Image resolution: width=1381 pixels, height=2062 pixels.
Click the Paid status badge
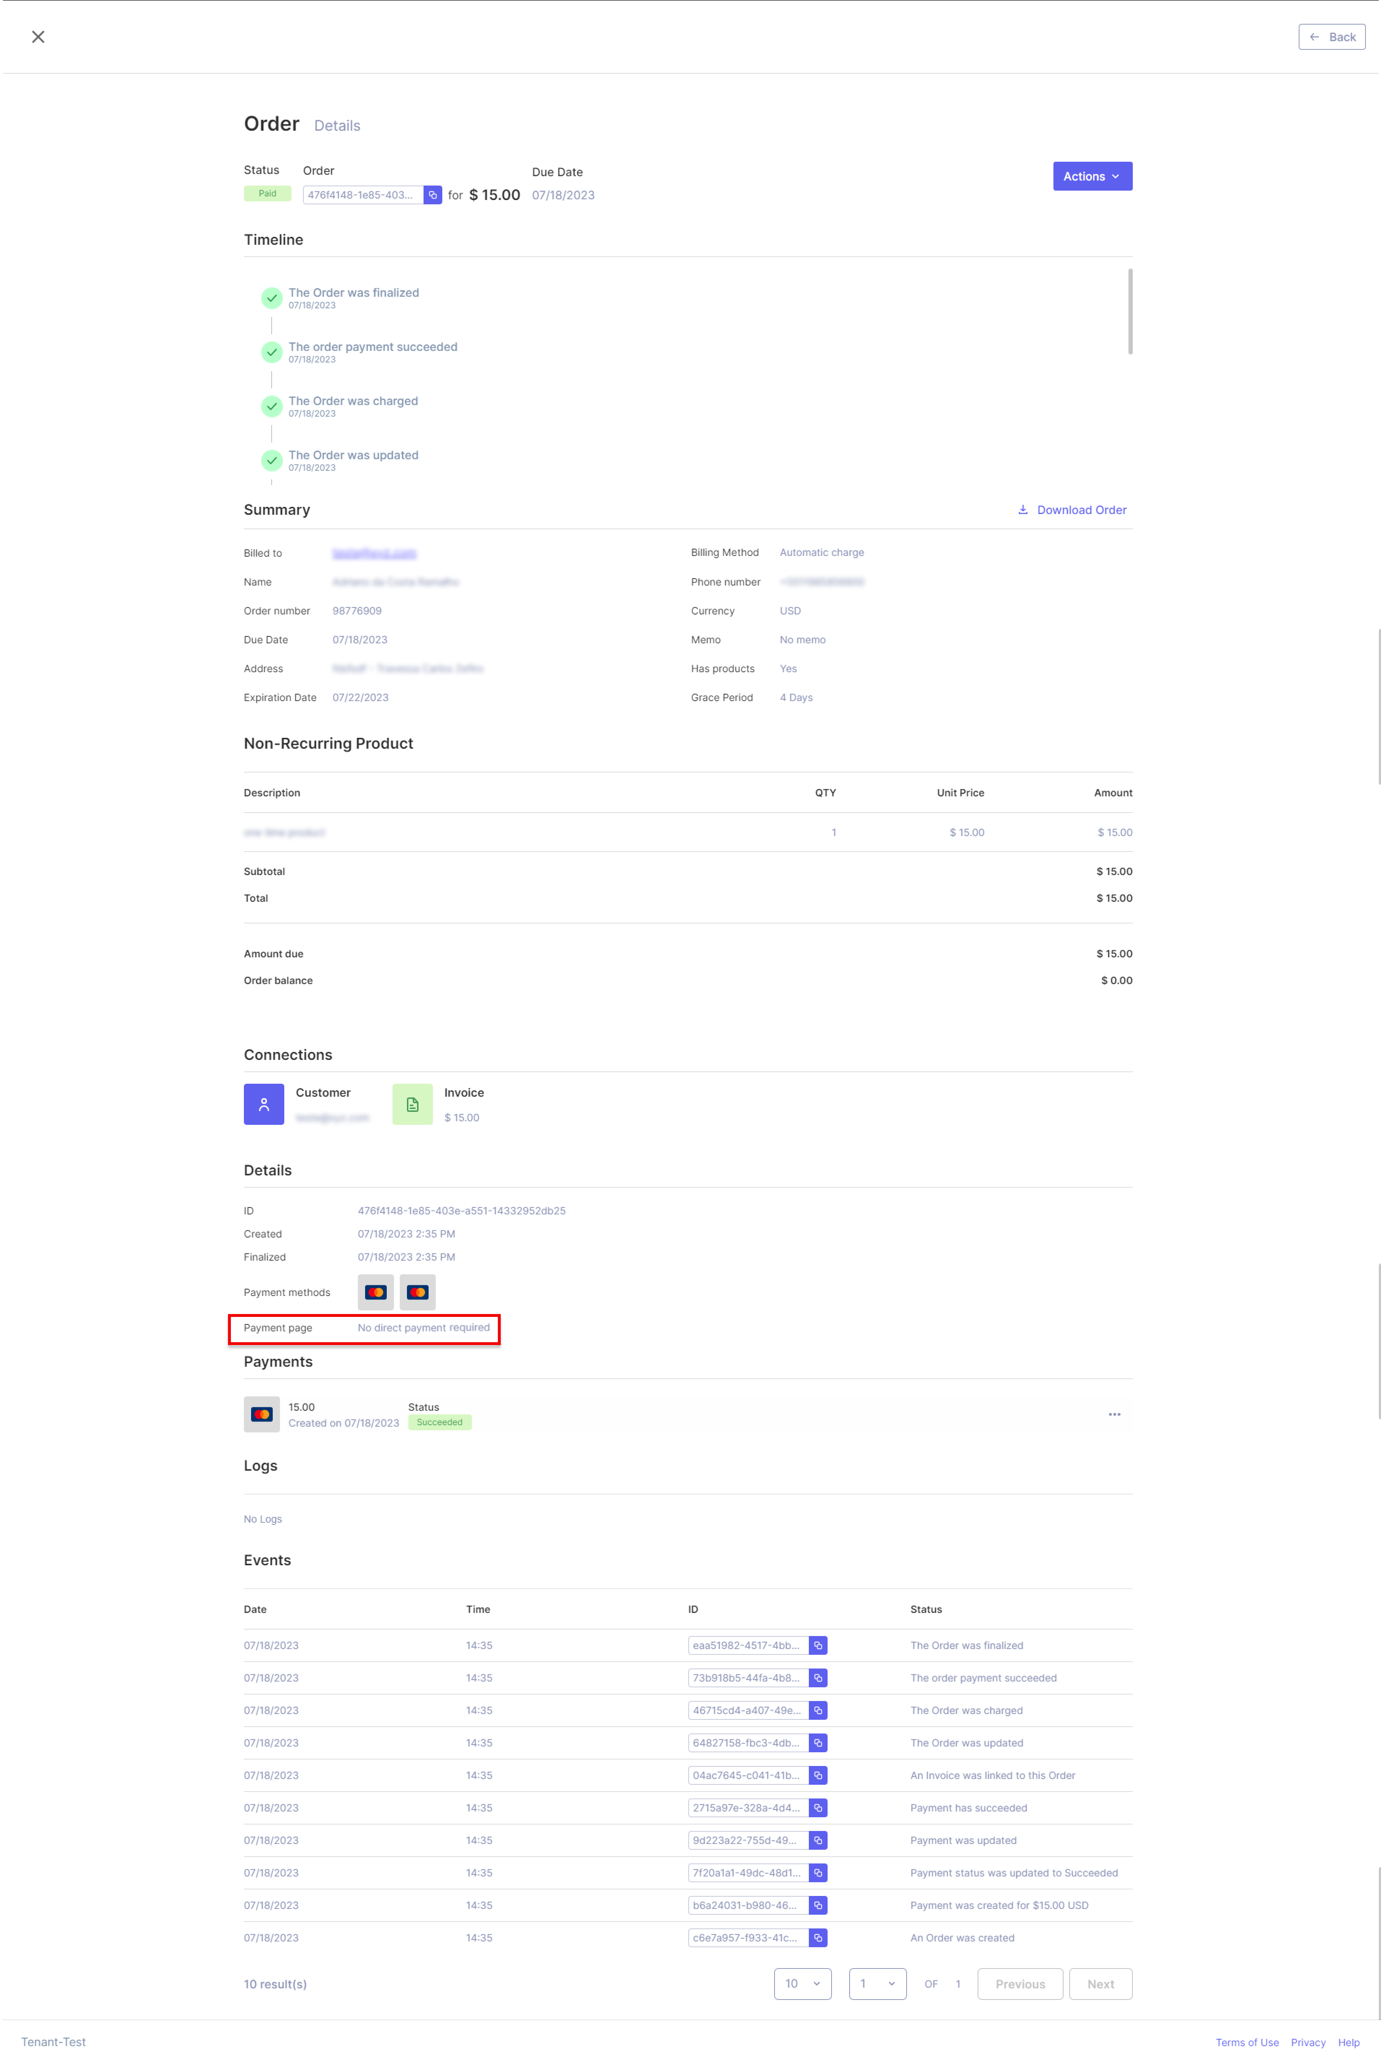(x=267, y=194)
